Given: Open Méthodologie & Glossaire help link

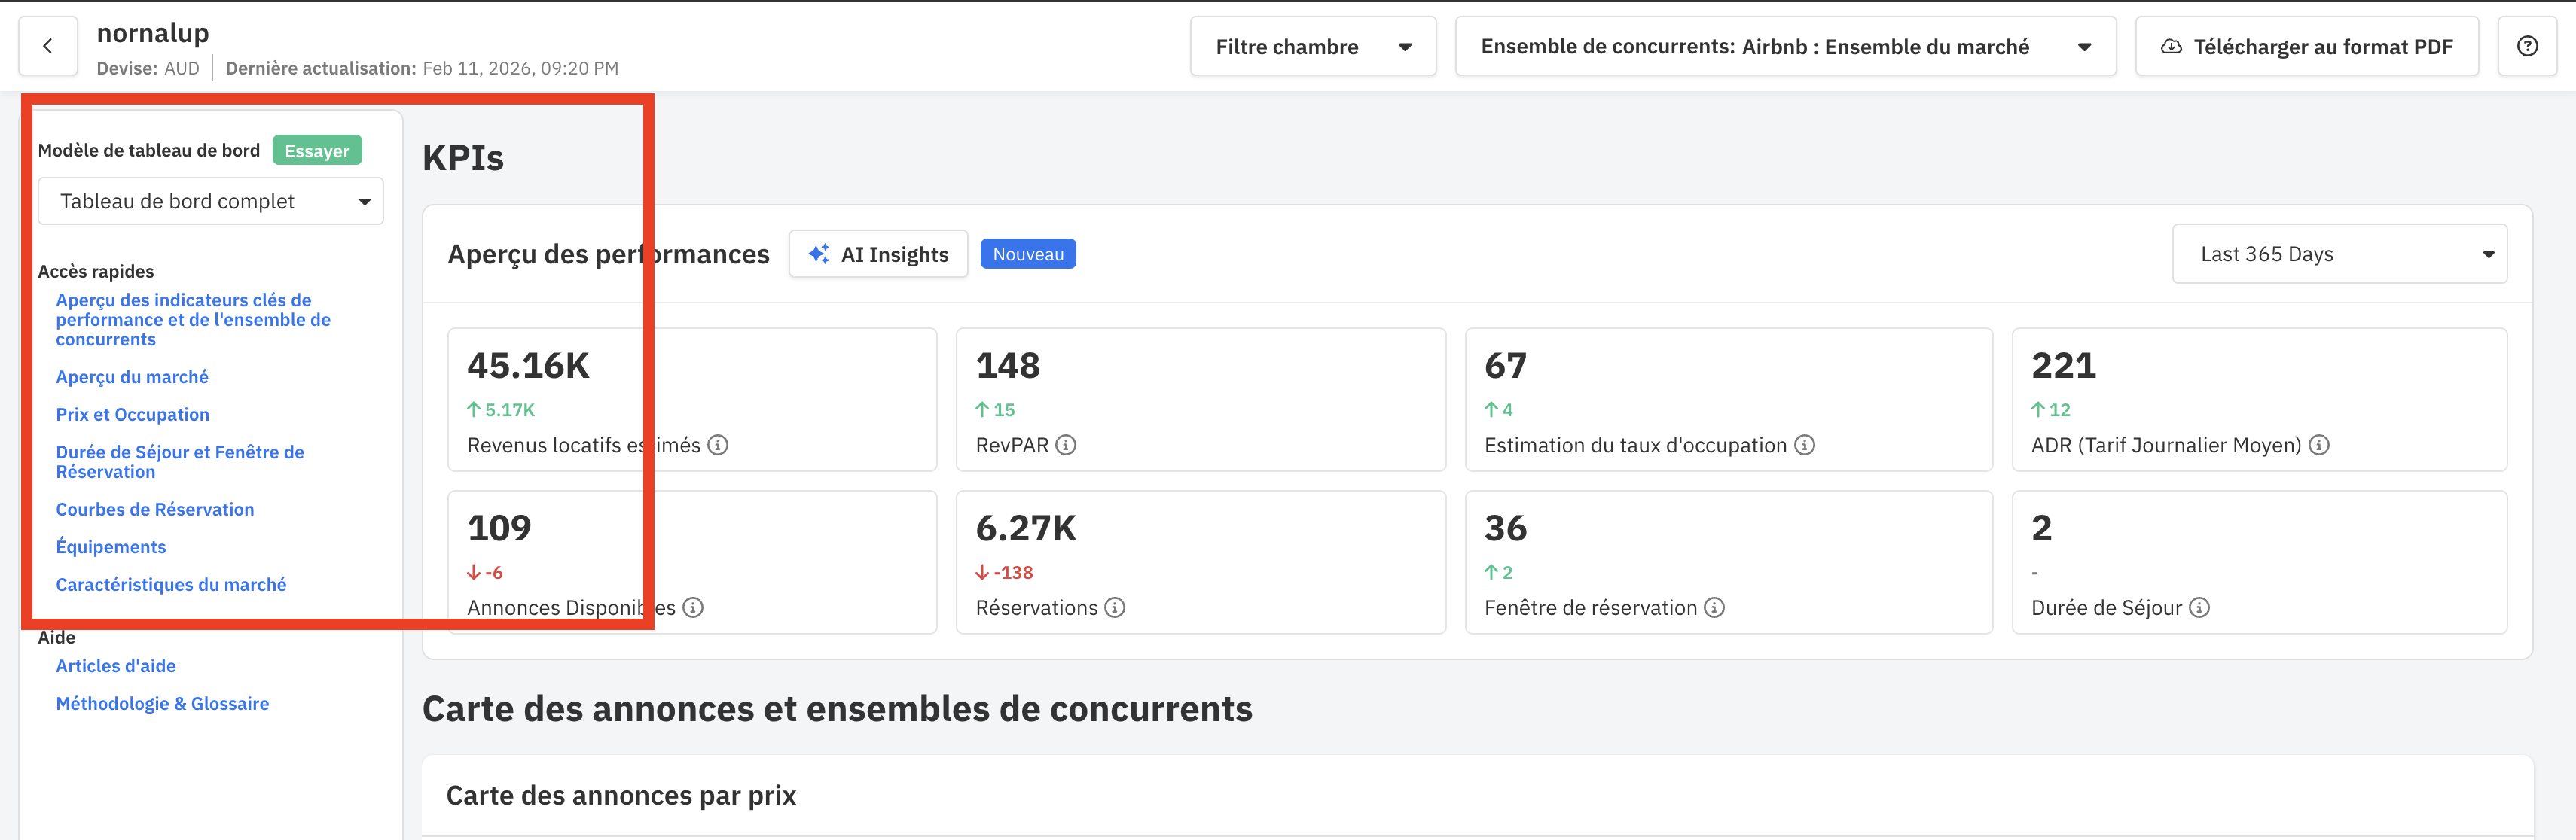Looking at the screenshot, I should pos(162,705).
